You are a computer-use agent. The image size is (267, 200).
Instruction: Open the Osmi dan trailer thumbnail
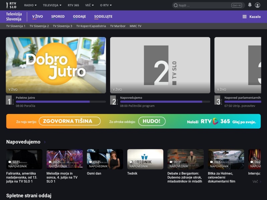(105, 159)
